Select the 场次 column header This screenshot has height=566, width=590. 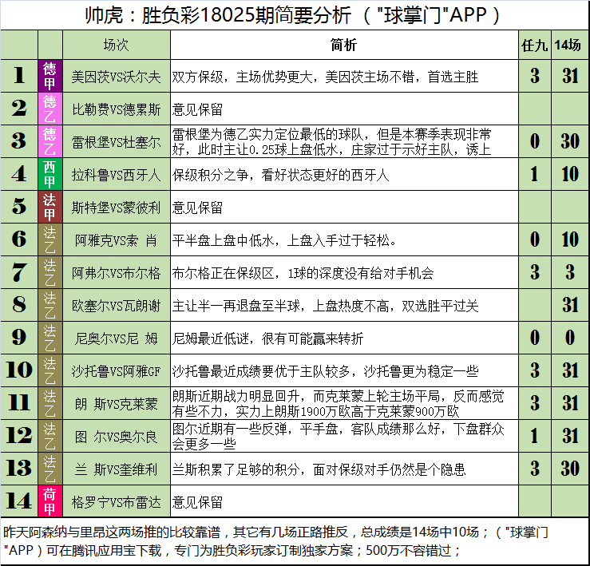tap(117, 46)
